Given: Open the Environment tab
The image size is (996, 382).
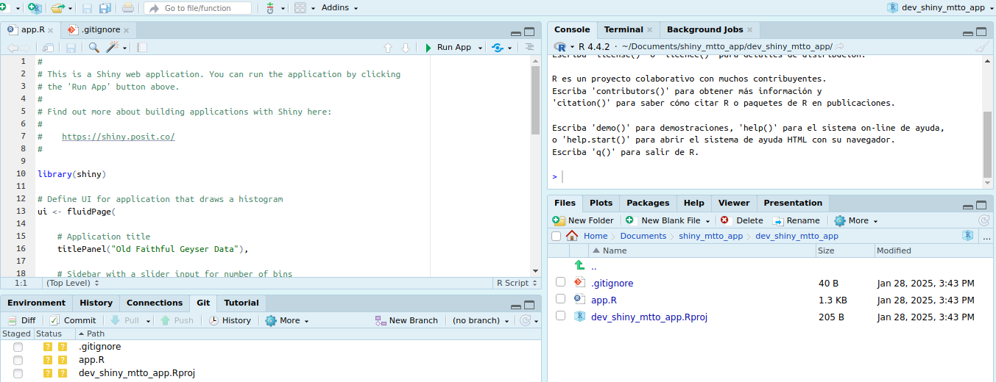Looking at the screenshot, I should point(36,303).
